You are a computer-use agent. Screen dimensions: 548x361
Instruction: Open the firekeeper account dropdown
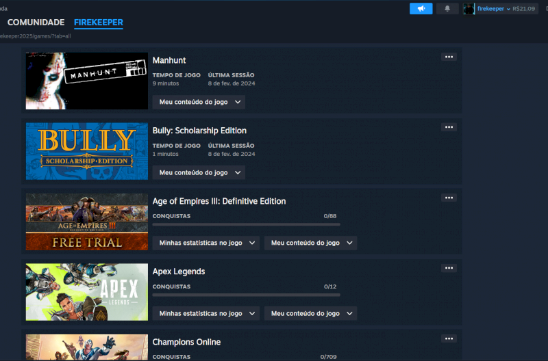point(493,9)
